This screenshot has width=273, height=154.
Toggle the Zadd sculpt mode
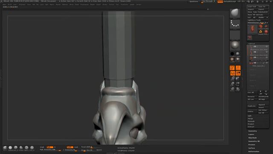(x=70, y=147)
